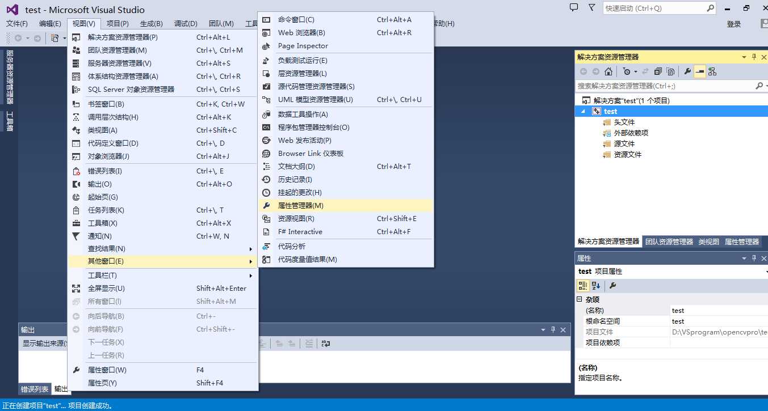Click the wrench Properties icon in Solution Explorer toolbar

[x=687, y=71]
